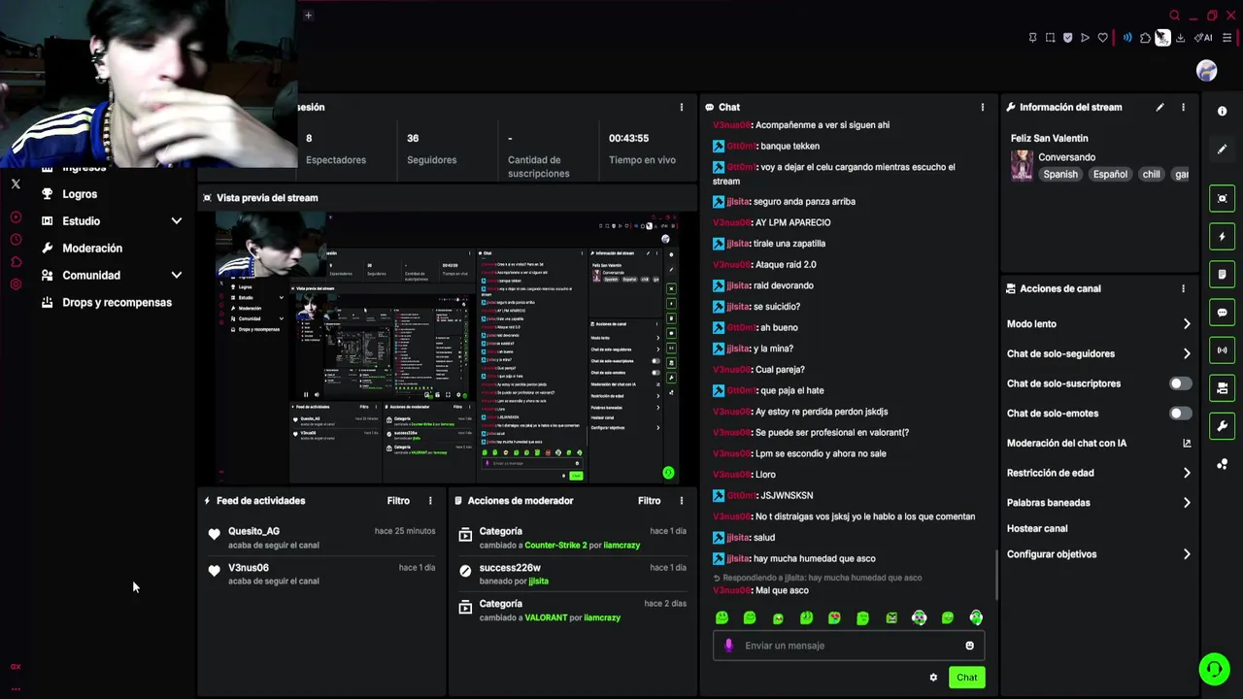This screenshot has height=699, width=1243.
Task: Edit stream info with the pencil icon
Action: coord(1159,107)
